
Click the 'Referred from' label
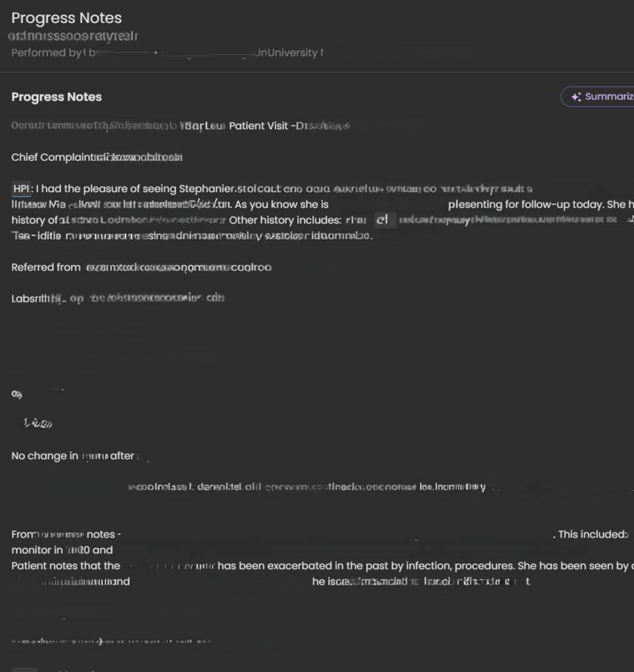[46, 268]
